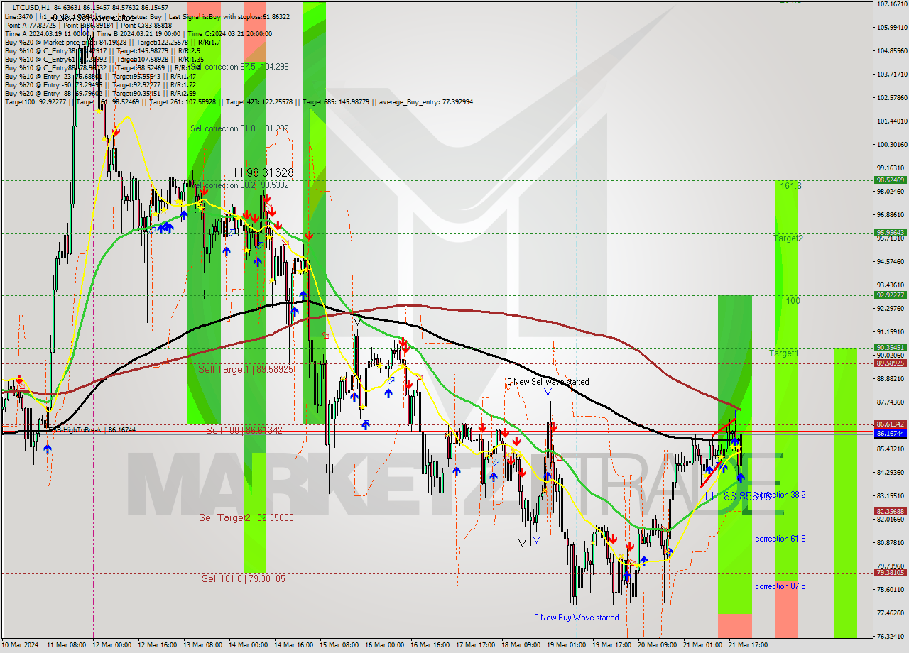Click the '100' projection level label
The image size is (909, 653).
click(793, 301)
